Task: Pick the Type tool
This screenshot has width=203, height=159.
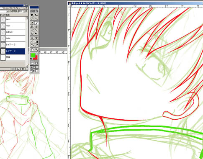Action: point(36,38)
